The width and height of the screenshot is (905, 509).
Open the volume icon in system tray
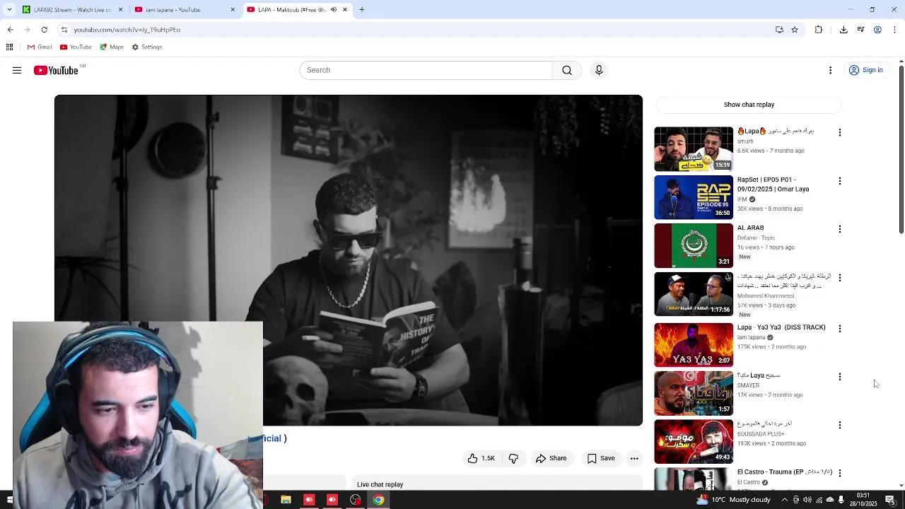click(807, 500)
